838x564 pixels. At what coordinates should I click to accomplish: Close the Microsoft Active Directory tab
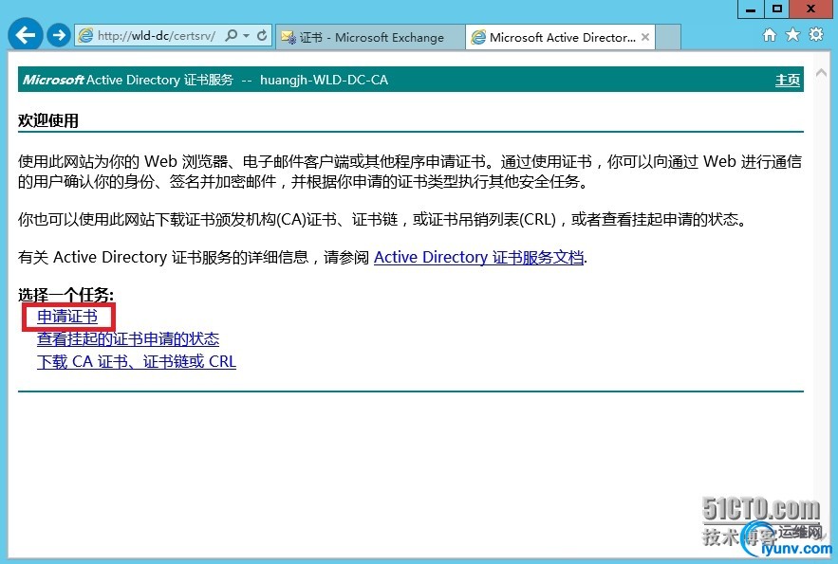click(x=645, y=37)
